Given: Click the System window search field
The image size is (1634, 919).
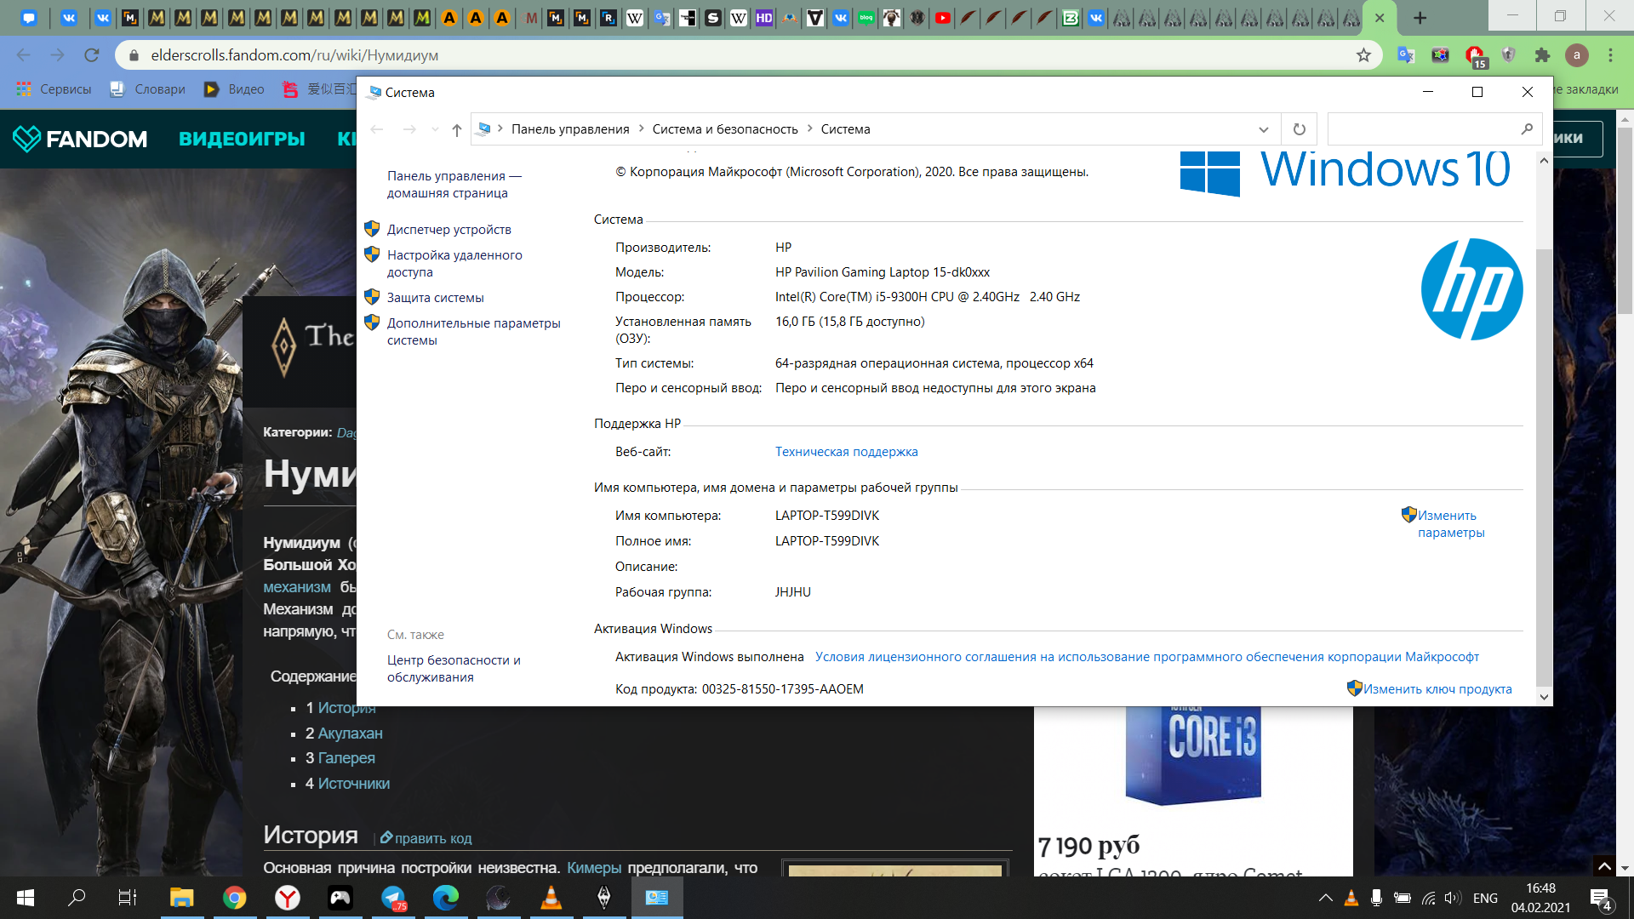Looking at the screenshot, I should click(1421, 129).
